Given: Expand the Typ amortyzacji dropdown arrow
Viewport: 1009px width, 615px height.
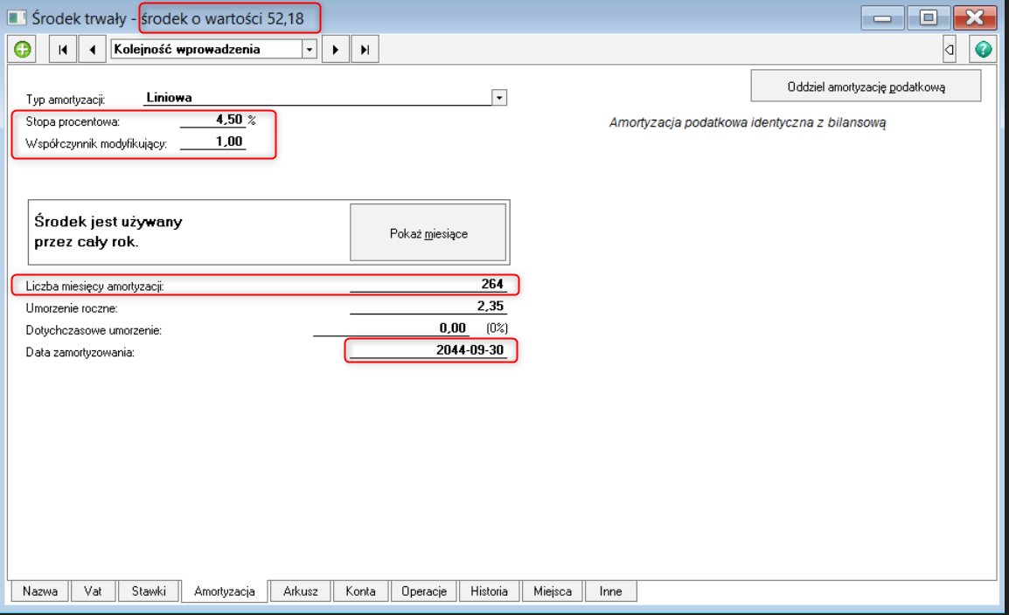Looking at the screenshot, I should (499, 98).
